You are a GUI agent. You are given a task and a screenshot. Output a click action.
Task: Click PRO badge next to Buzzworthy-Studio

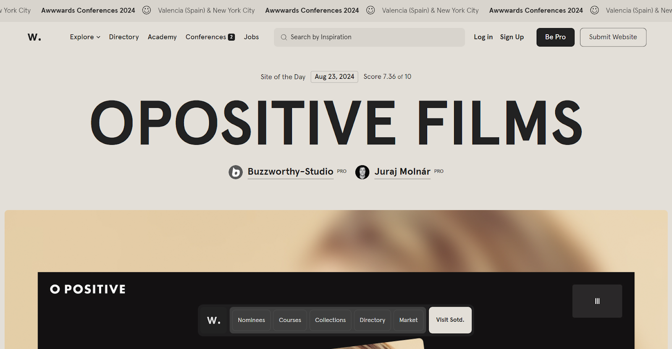[342, 171]
